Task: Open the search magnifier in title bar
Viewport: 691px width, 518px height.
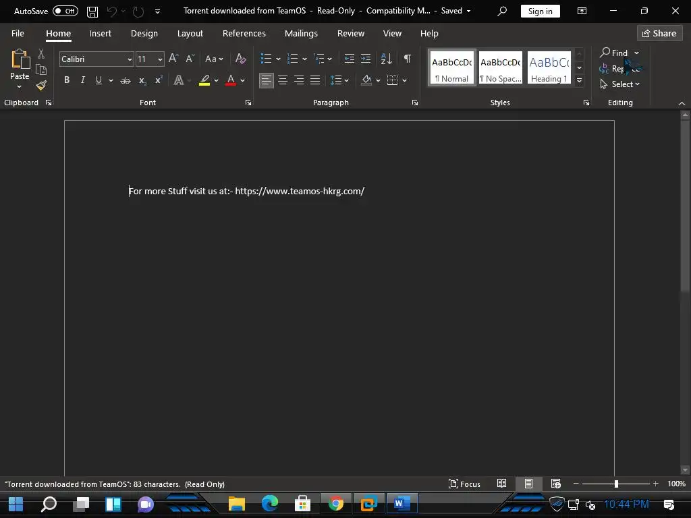Action: tap(502, 11)
